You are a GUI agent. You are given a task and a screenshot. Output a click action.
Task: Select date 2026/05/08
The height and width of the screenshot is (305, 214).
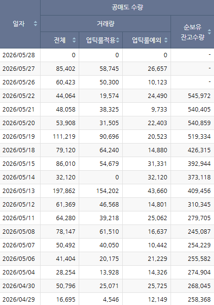click(19, 232)
